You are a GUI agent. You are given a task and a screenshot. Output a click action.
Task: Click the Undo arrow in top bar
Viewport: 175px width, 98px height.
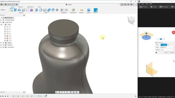(x=9, y=4)
